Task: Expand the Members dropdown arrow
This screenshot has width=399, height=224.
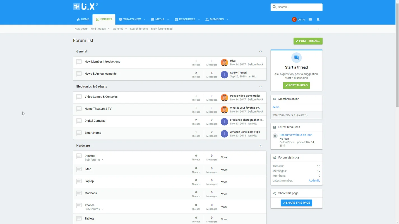Action: 227,20
